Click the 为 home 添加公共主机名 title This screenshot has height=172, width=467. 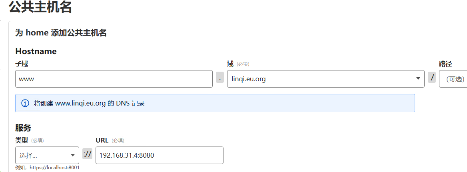point(61,33)
